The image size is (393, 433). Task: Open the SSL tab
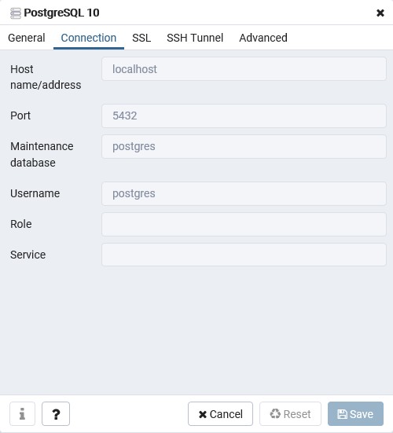141,38
